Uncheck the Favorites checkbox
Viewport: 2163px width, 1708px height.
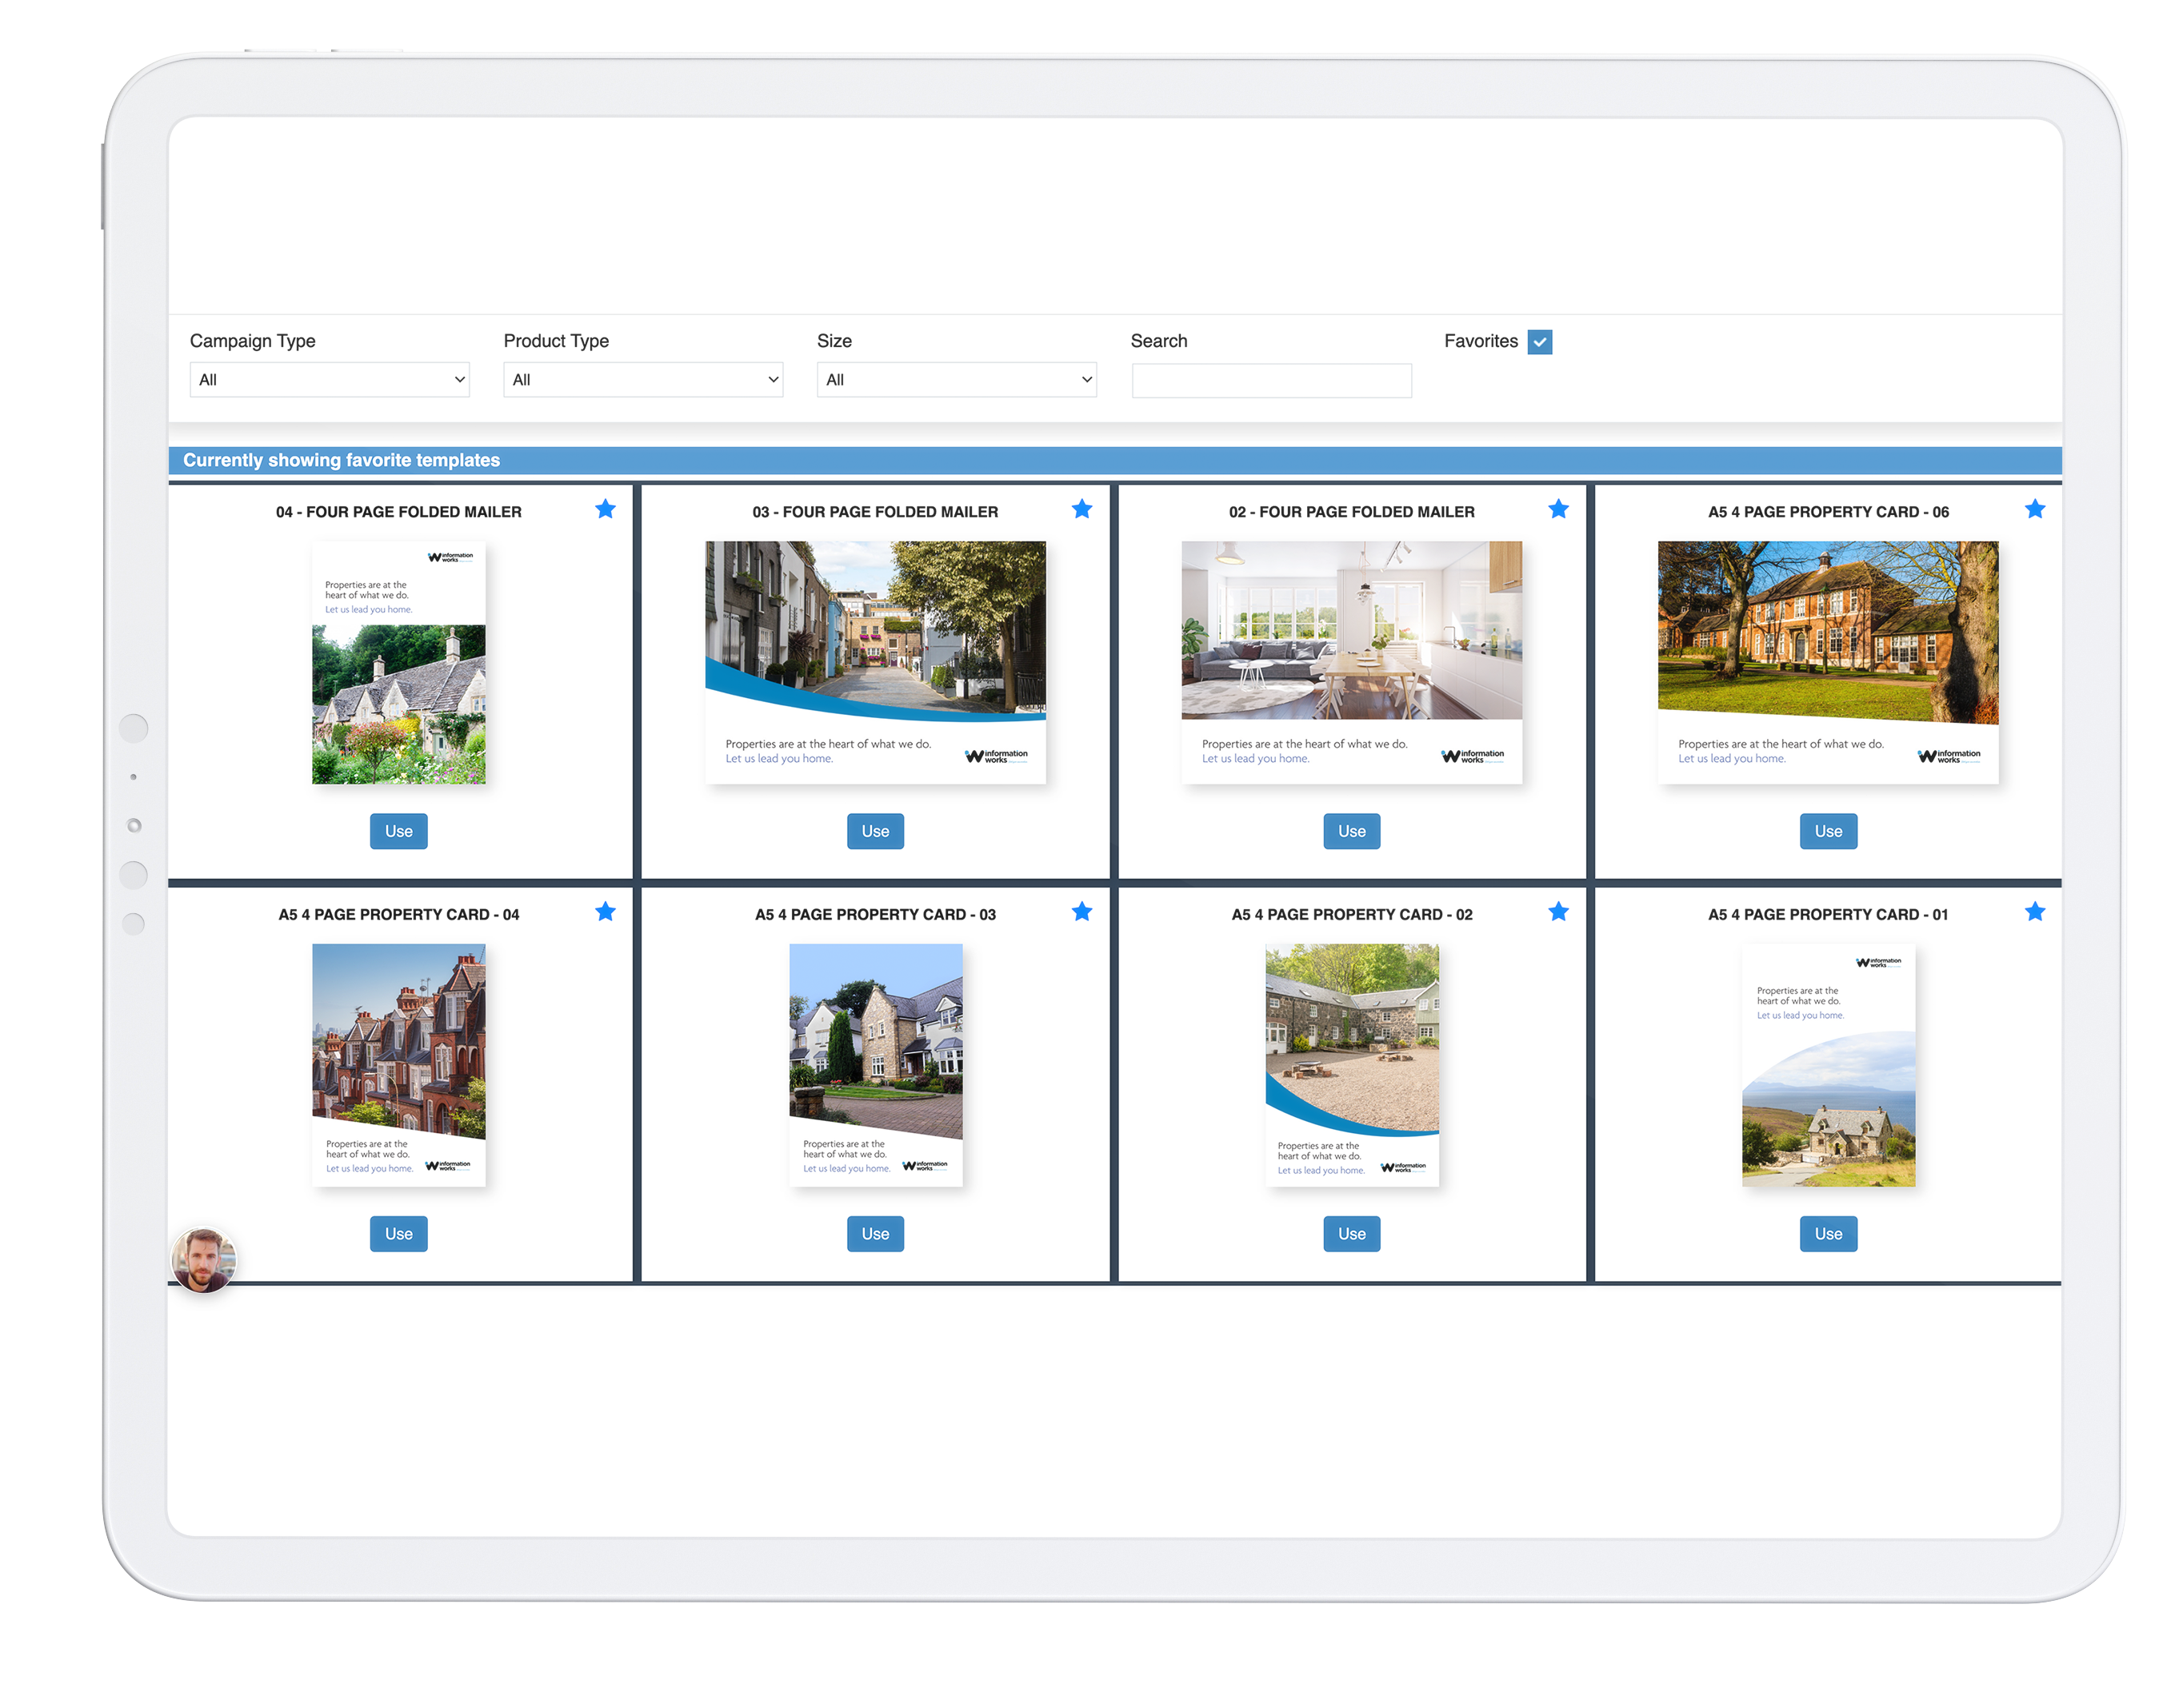1539,342
